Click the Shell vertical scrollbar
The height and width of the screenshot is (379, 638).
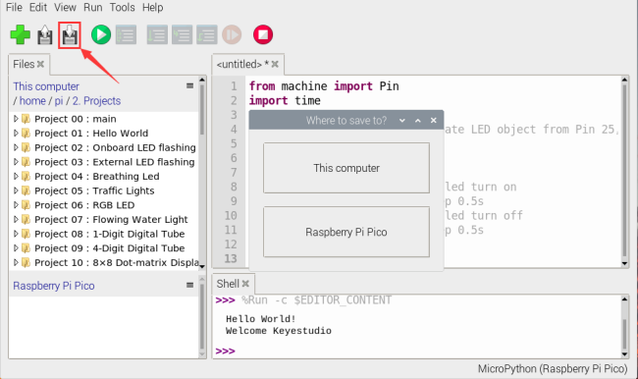point(624,327)
